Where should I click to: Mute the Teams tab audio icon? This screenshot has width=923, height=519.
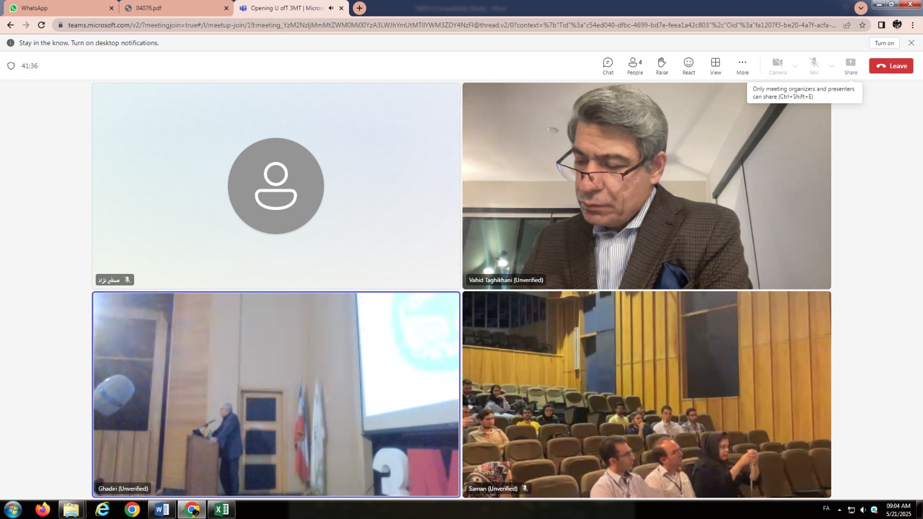pos(331,8)
